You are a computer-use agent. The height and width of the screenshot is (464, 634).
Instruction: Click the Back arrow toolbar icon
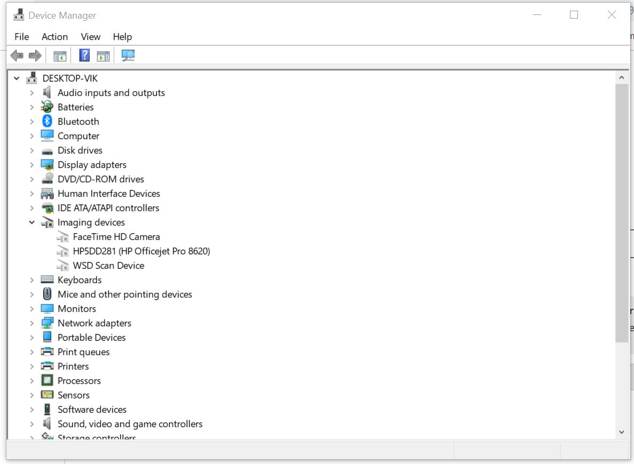pos(17,55)
